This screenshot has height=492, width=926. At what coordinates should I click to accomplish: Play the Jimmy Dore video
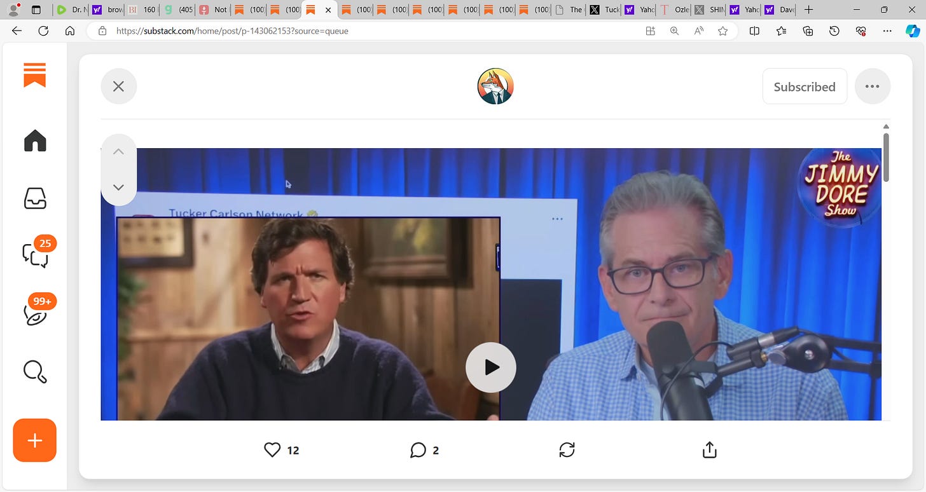490,367
